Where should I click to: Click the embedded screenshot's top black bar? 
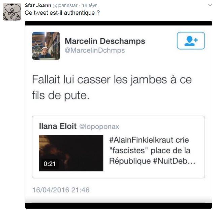point(118,23)
